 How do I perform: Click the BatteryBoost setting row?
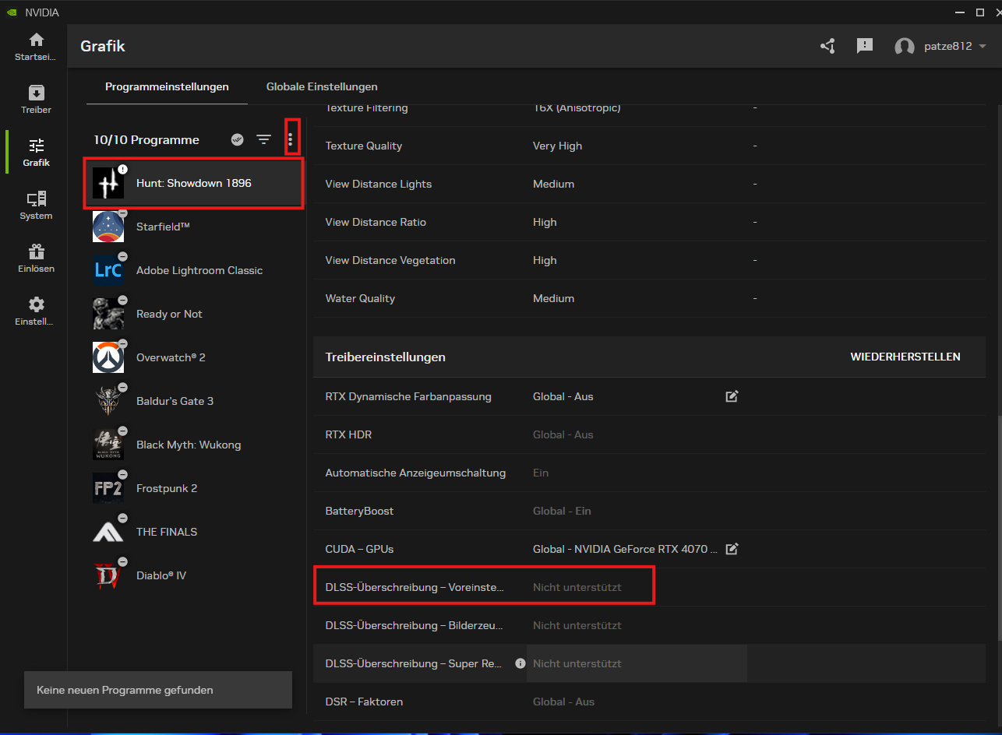[649, 511]
